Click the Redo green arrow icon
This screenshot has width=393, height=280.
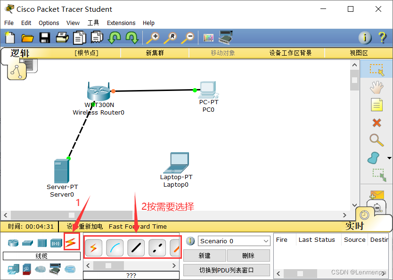click(x=132, y=38)
